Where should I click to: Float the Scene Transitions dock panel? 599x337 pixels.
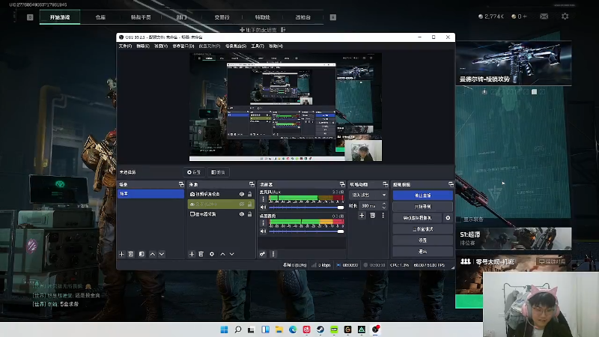(x=385, y=184)
